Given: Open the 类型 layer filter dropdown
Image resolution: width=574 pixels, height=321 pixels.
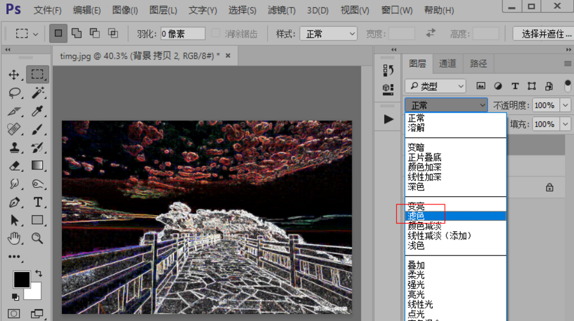Looking at the screenshot, I should [435, 86].
